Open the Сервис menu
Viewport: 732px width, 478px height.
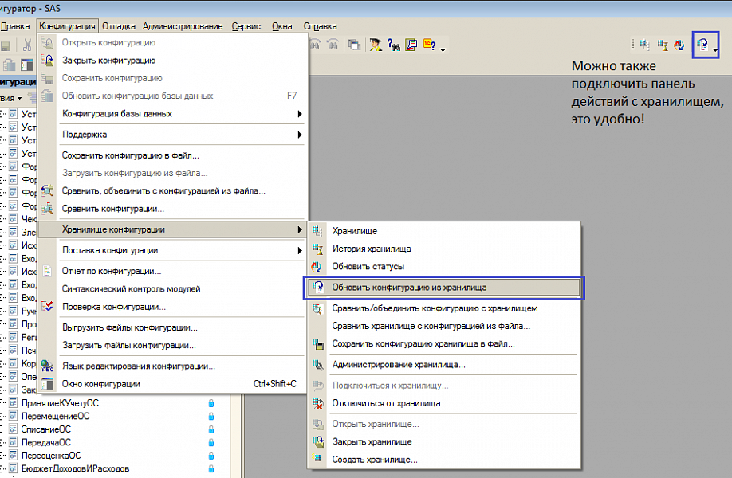[x=246, y=26]
